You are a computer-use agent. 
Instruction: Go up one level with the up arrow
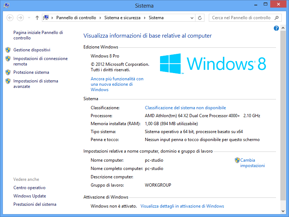pyautogui.click(x=37, y=18)
